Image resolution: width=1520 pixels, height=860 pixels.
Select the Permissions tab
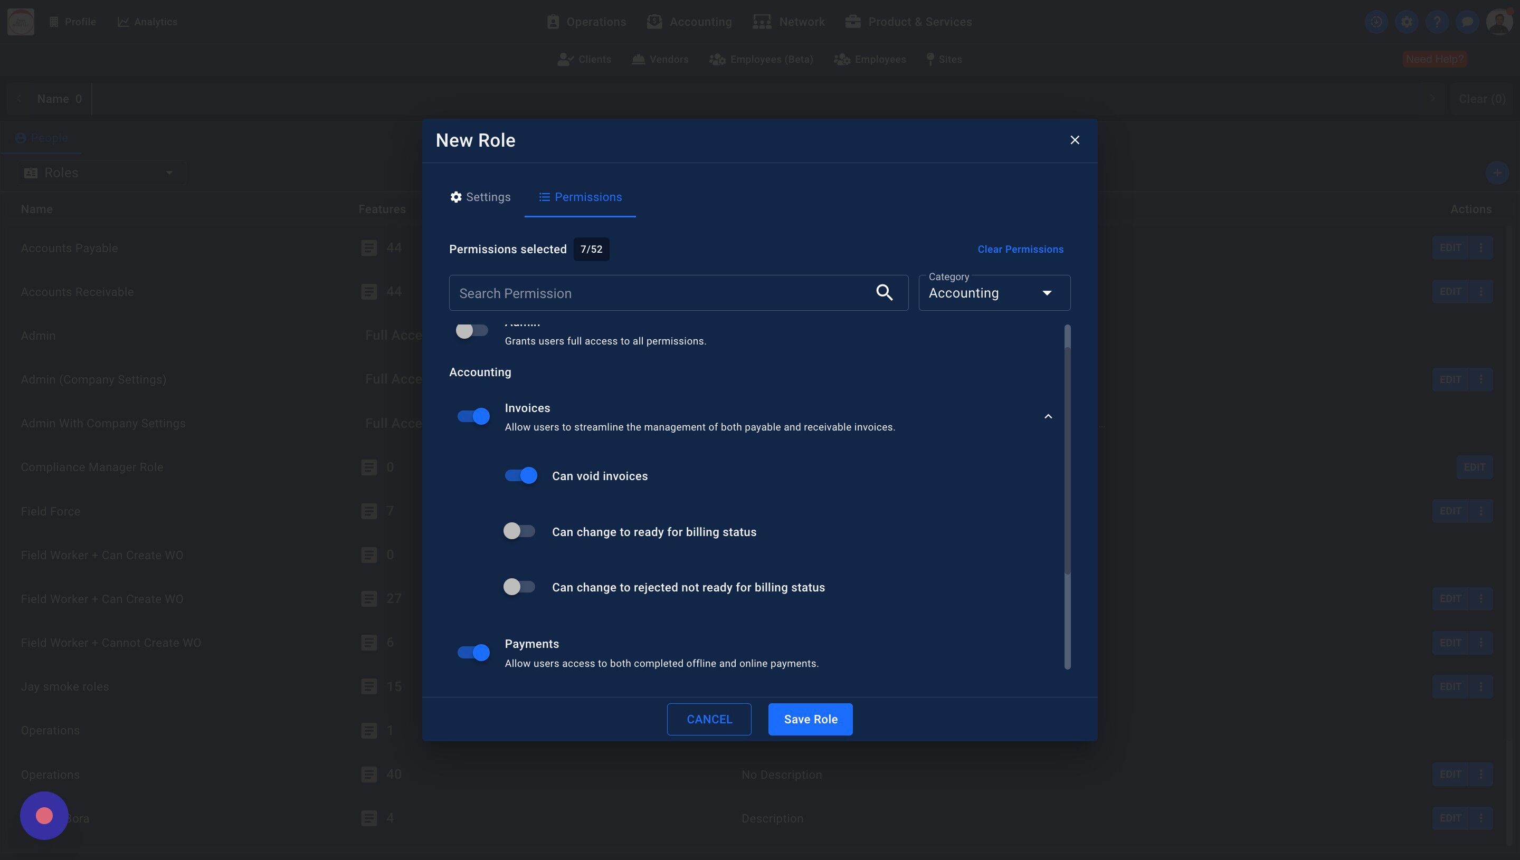click(580, 197)
